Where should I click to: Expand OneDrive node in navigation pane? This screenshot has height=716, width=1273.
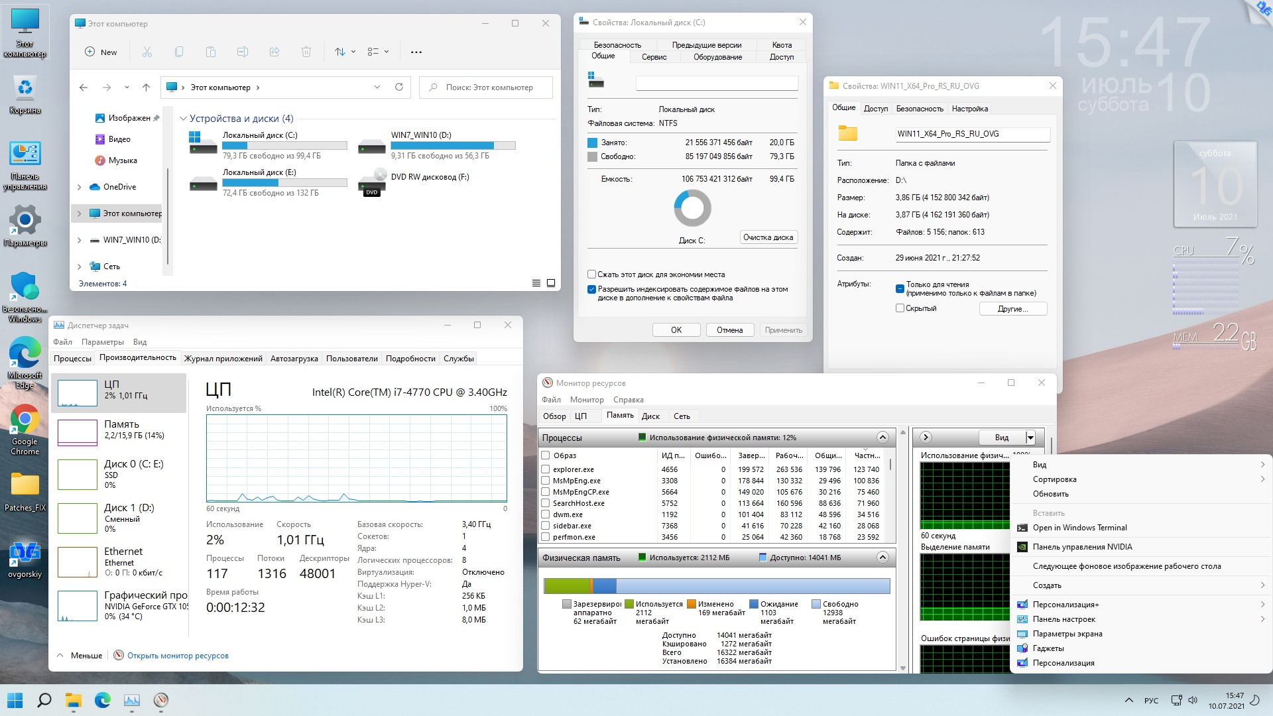click(x=80, y=187)
